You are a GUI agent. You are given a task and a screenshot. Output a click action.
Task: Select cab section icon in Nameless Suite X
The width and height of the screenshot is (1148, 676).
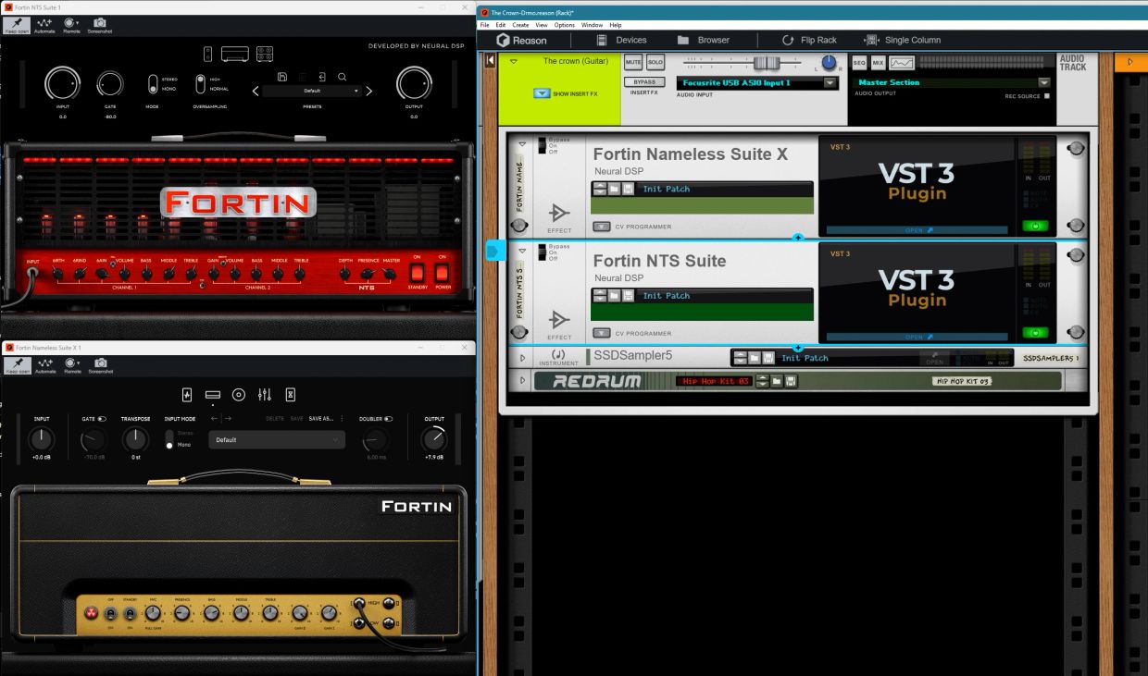pos(239,395)
